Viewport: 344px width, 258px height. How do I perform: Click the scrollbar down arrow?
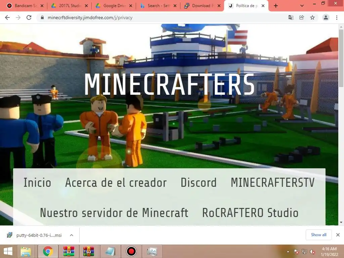(341, 222)
